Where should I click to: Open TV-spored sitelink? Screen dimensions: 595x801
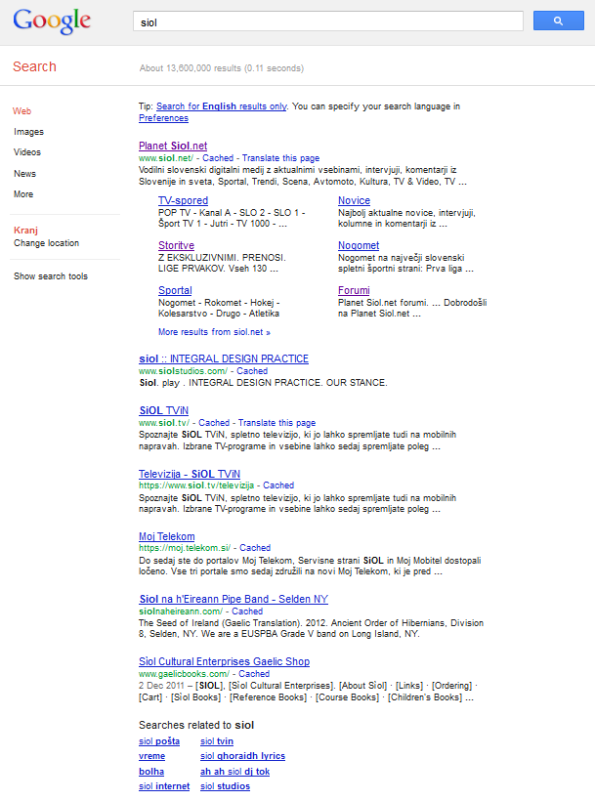183,200
